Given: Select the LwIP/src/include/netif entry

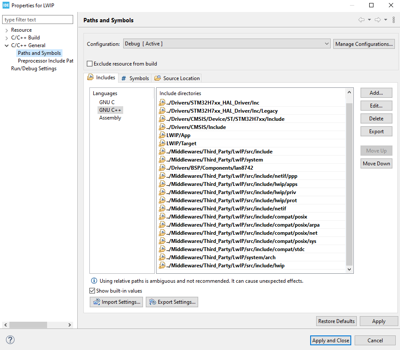Looking at the screenshot, I should click(252, 209).
